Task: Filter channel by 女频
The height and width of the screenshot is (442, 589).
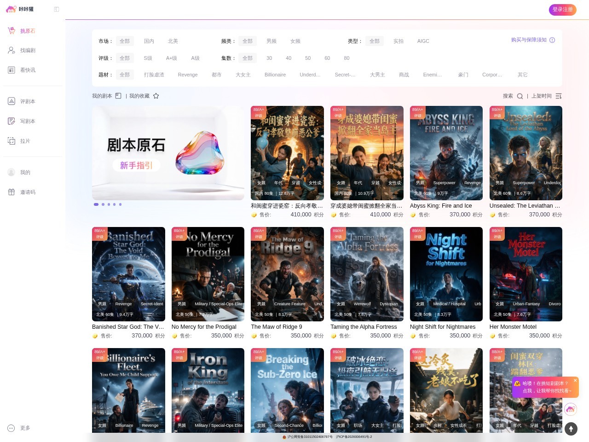Action: pyautogui.click(x=295, y=41)
